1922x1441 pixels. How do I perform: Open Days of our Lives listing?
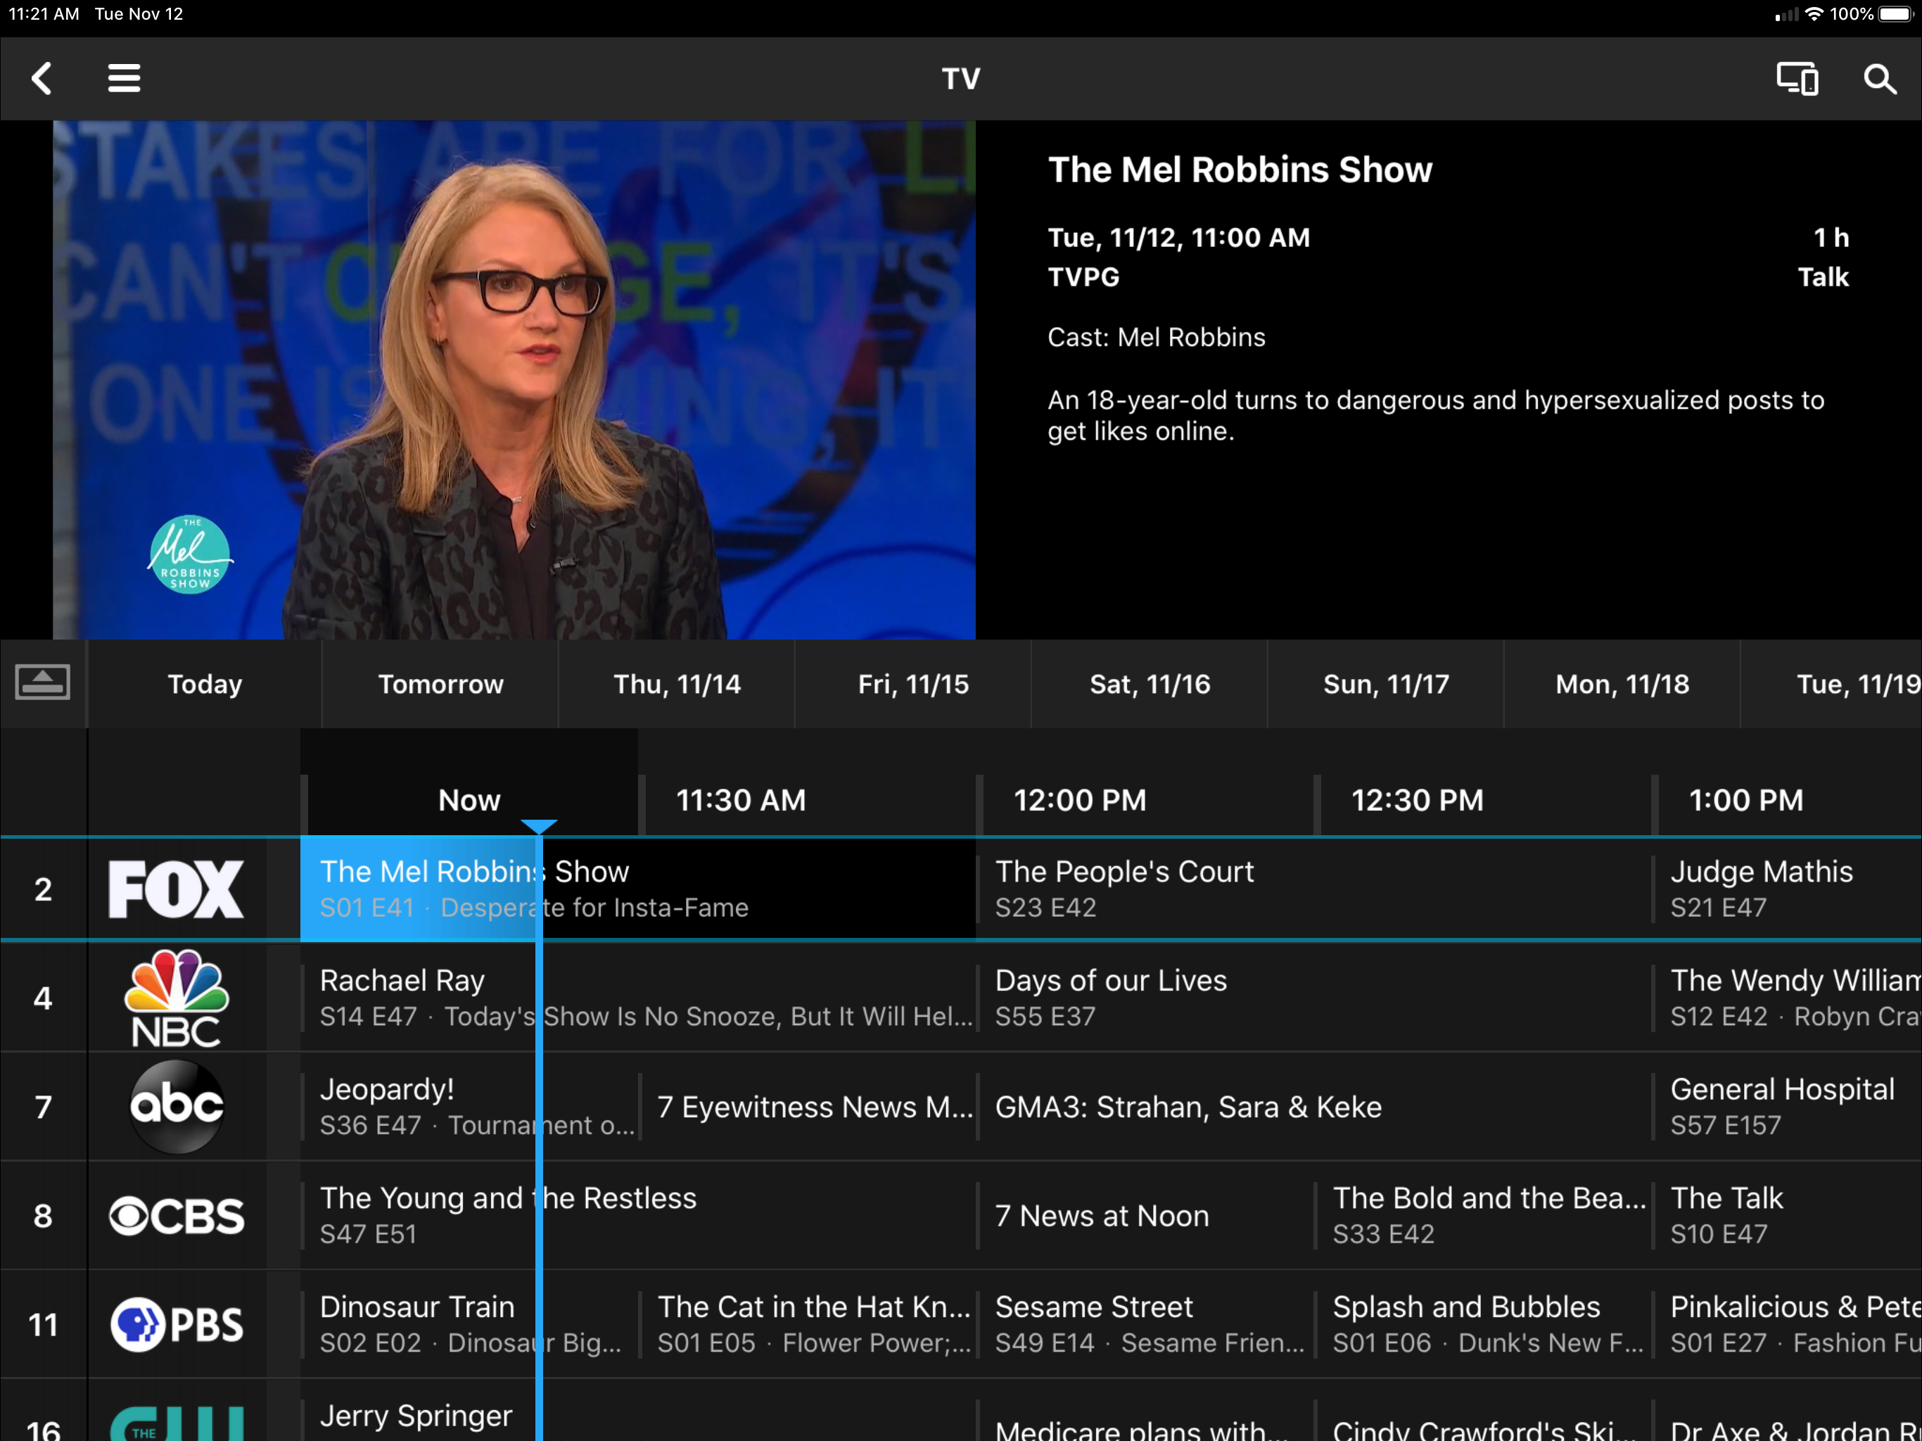1313,998
